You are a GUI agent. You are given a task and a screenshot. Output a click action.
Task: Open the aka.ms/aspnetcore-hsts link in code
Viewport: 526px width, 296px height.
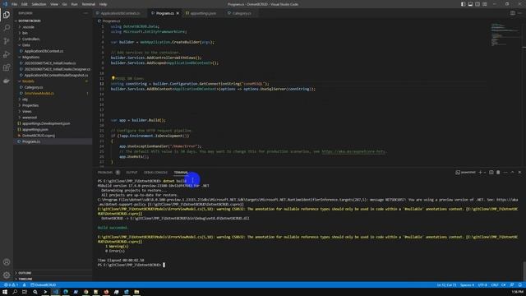353,151
